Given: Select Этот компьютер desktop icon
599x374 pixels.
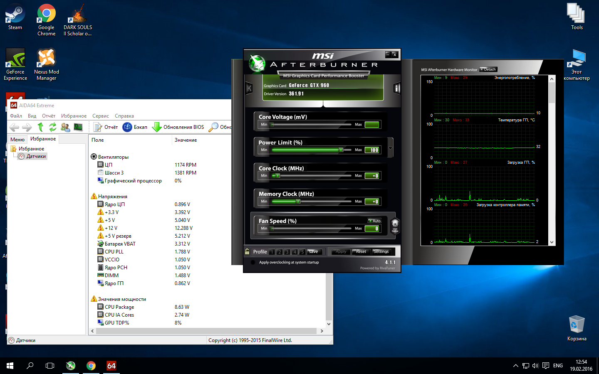Looking at the screenshot, I should tap(577, 64).
